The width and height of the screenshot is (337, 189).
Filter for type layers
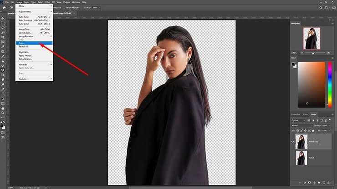[x=317, y=120]
